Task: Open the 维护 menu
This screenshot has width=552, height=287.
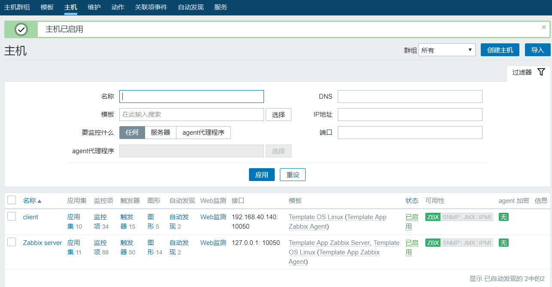Action: pyautogui.click(x=94, y=7)
